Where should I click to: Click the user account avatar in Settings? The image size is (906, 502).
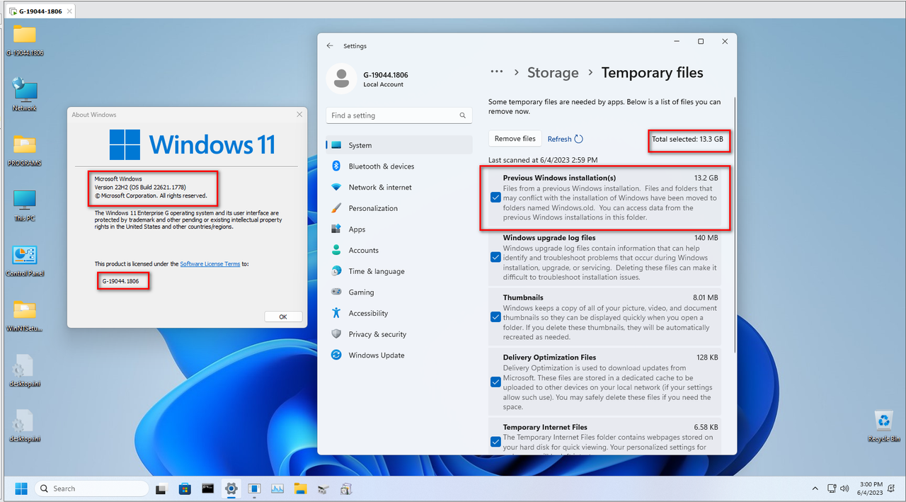[x=341, y=79]
